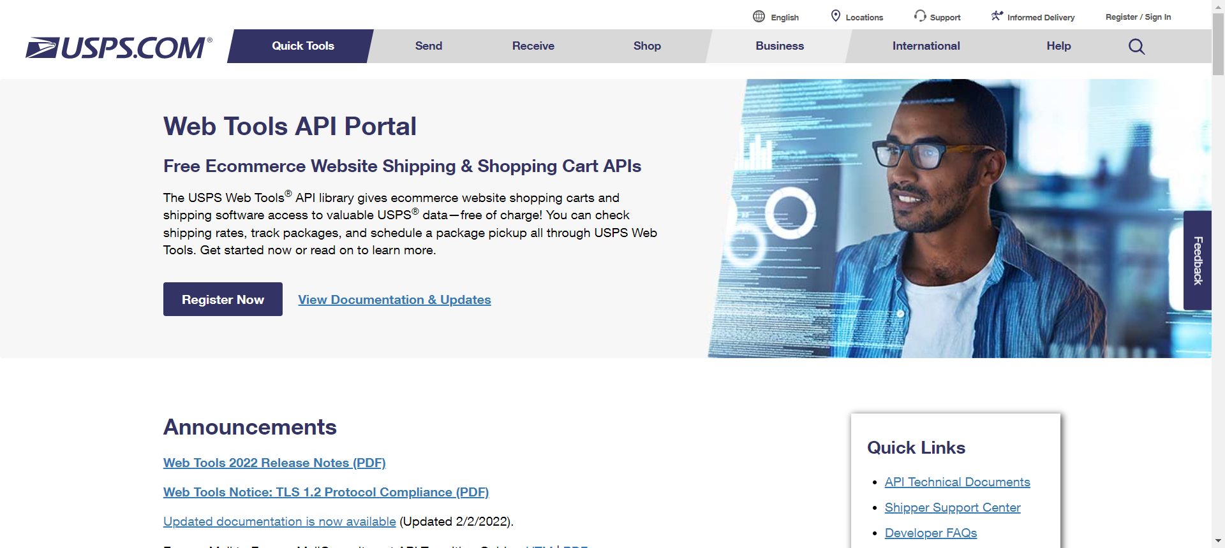
Task: Open the Help menu
Action: 1058,46
